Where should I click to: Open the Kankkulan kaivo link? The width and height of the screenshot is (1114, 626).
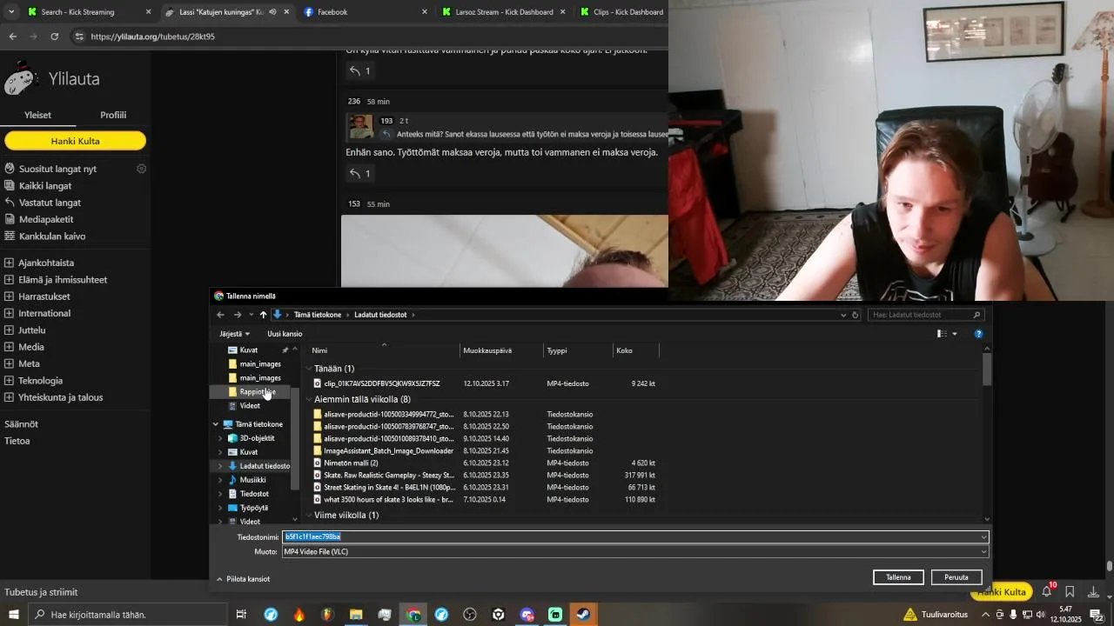click(52, 236)
